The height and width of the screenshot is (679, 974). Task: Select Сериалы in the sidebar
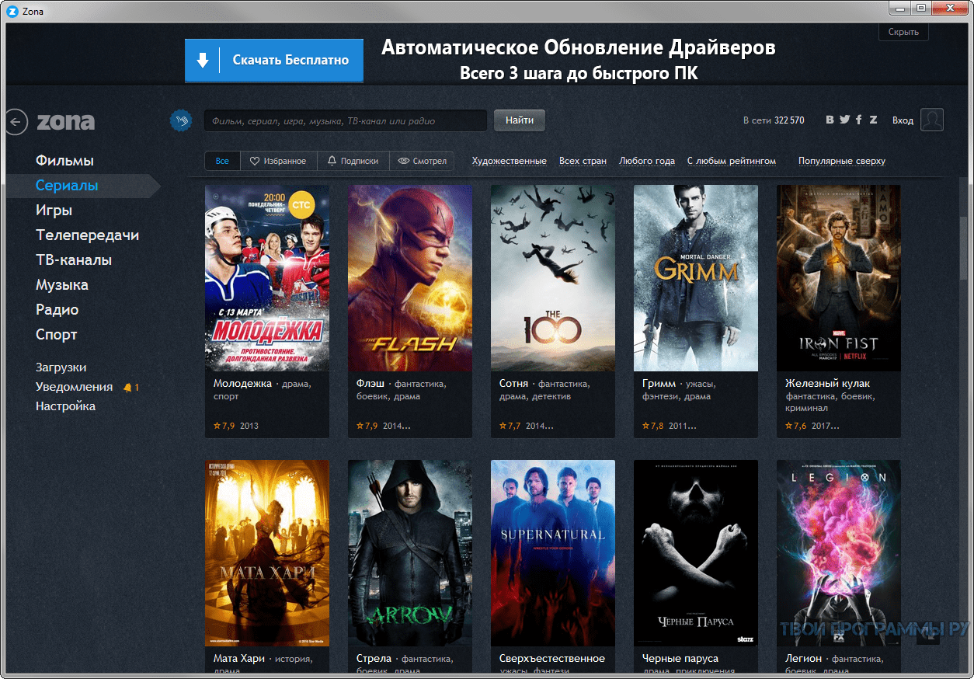(67, 186)
